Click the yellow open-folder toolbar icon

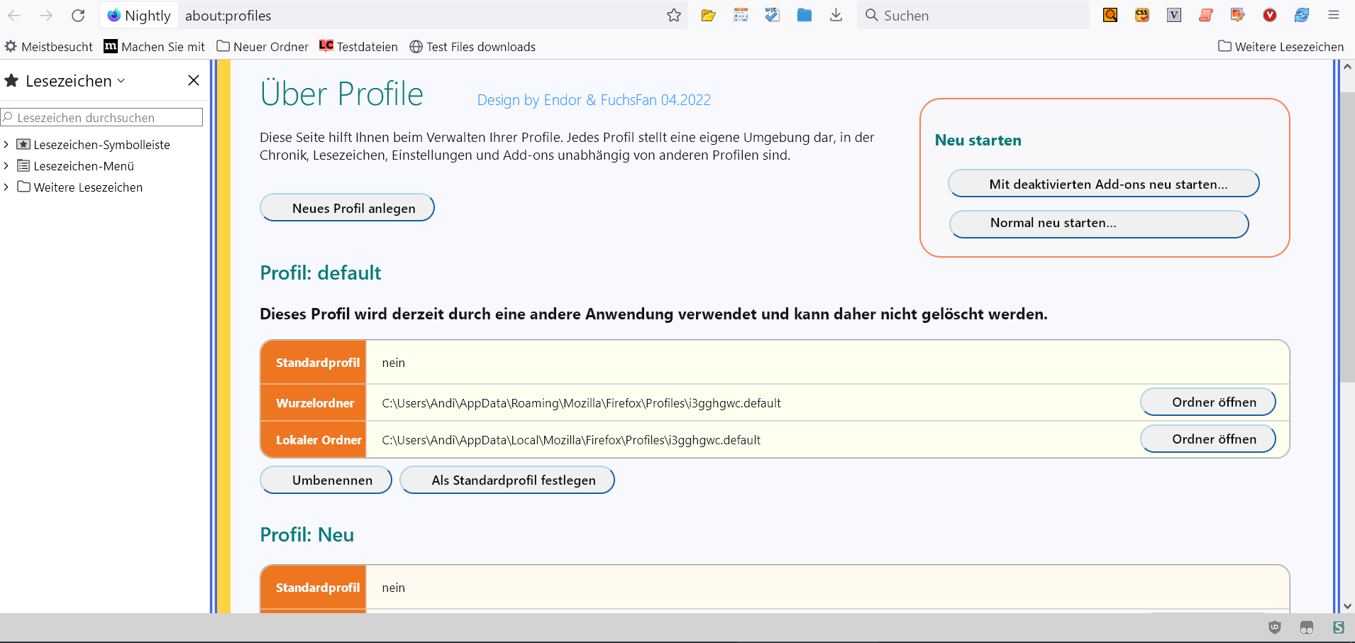point(708,16)
